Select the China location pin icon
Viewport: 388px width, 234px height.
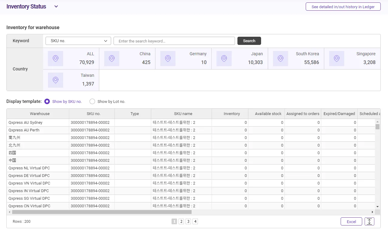pyautogui.click(x=112, y=59)
